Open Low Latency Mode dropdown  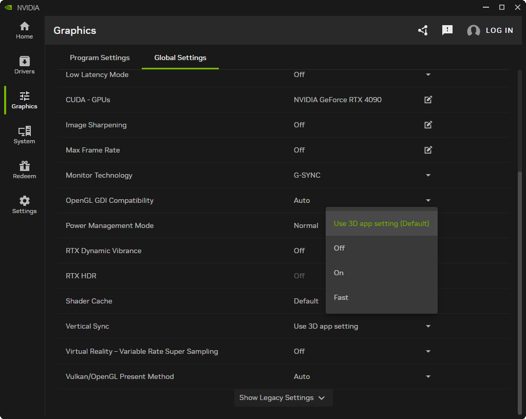point(428,74)
